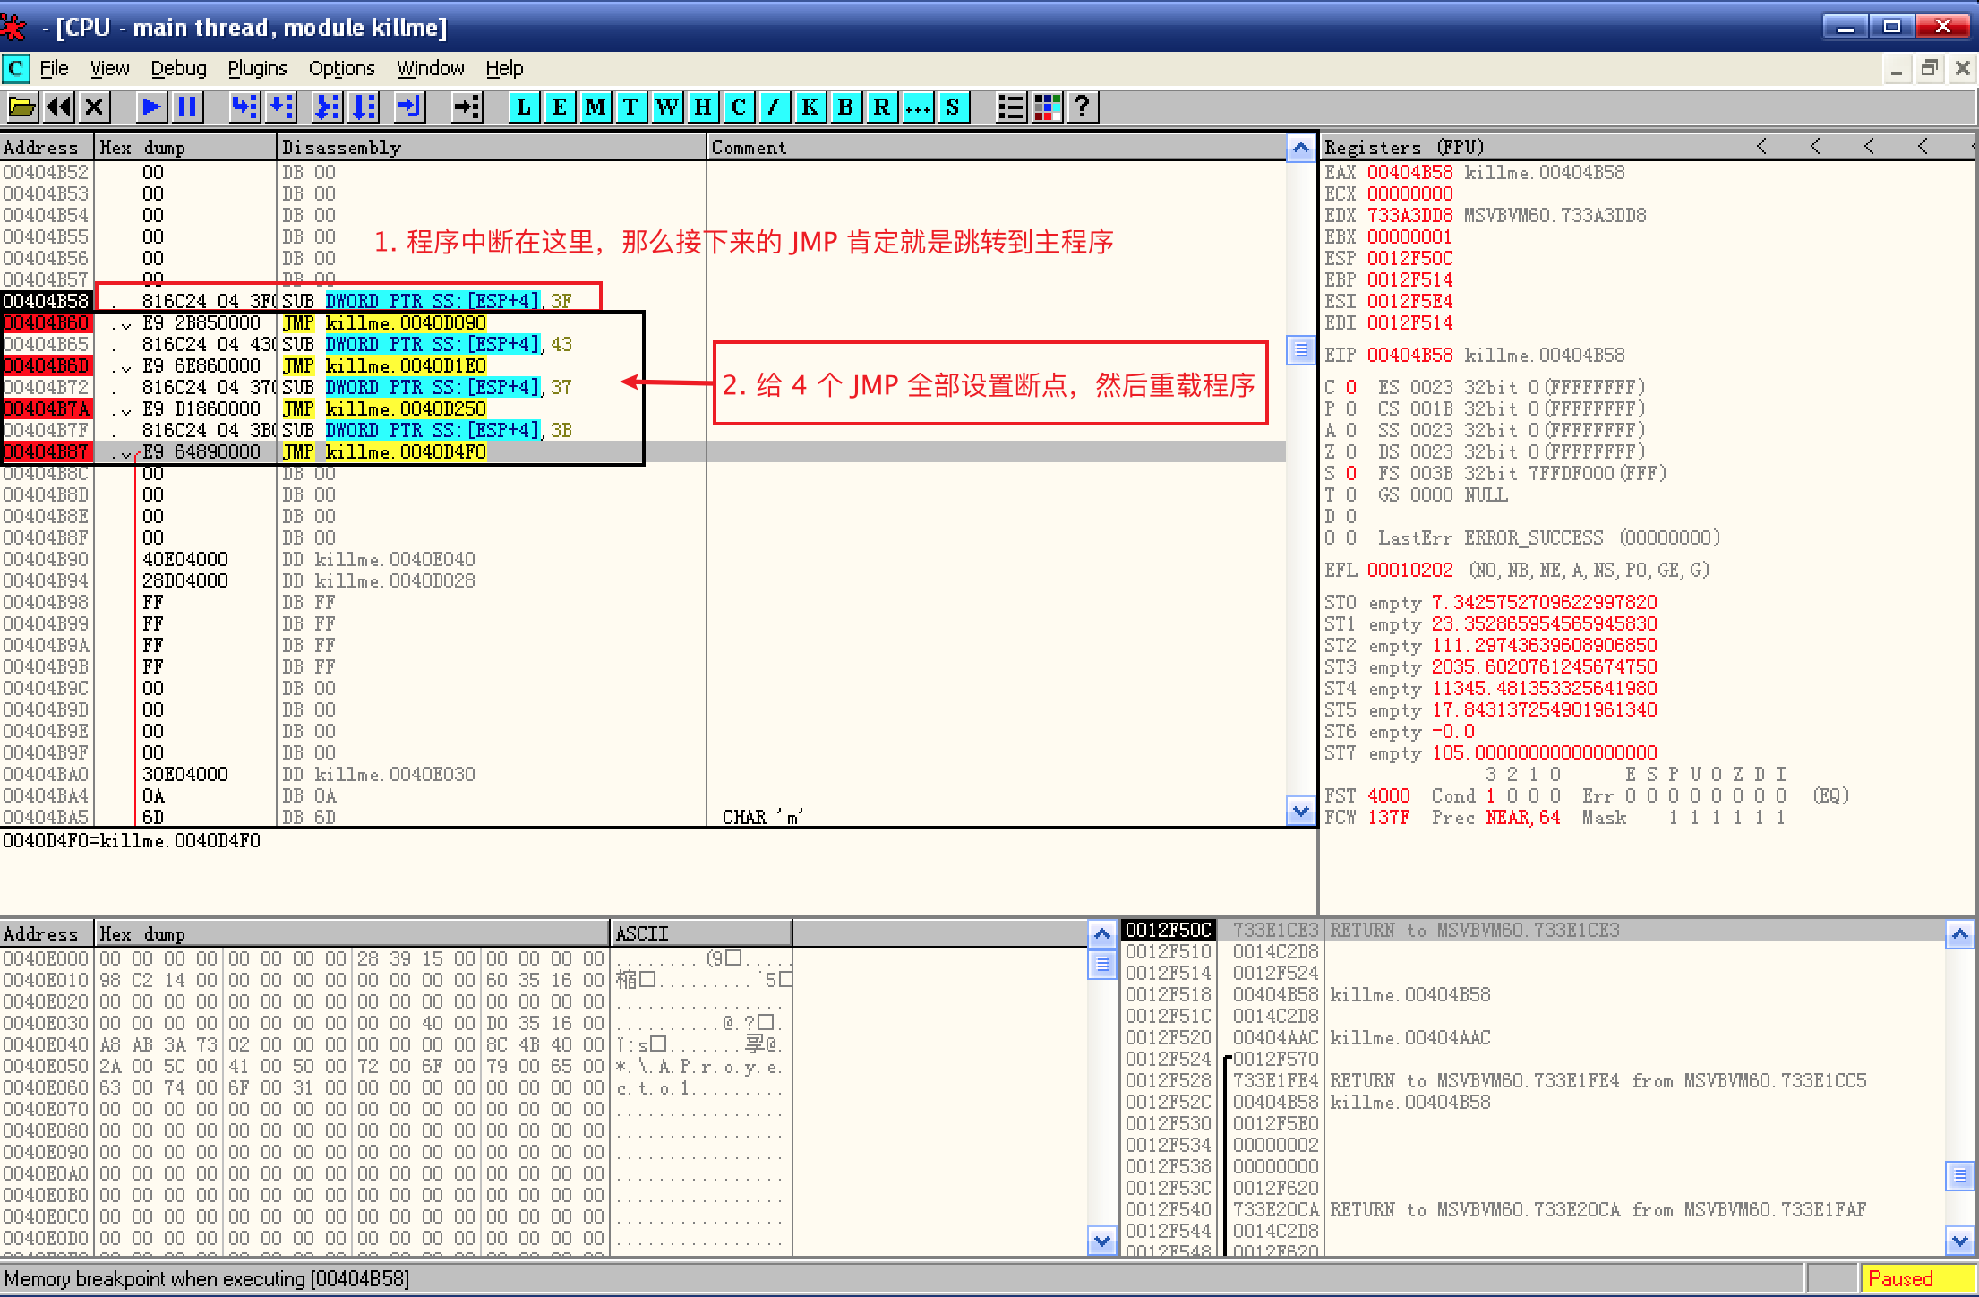Click the Step over toolbar icon

[281, 107]
